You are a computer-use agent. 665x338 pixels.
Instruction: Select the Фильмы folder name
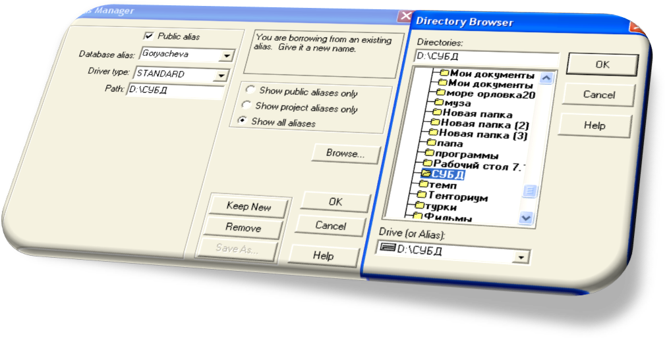point(448,218)
